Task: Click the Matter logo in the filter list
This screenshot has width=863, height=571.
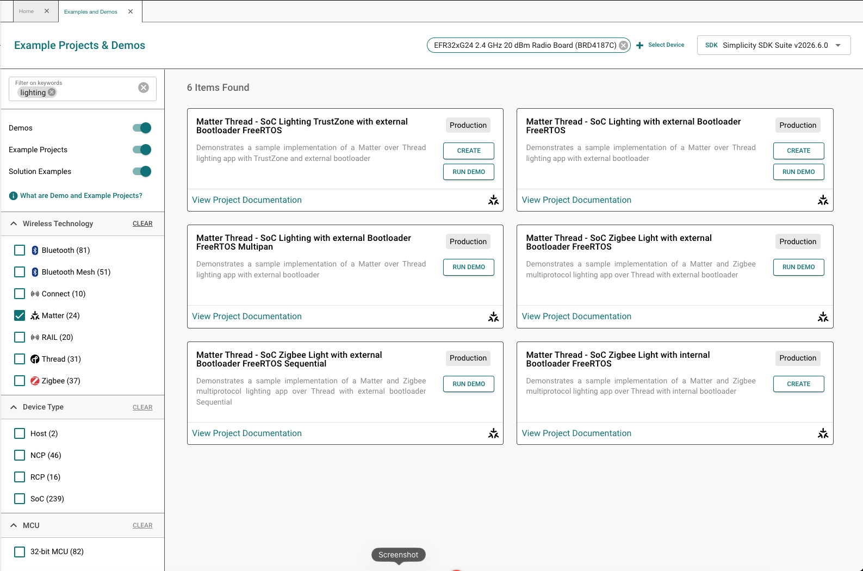Action: pyautogui.click(x=35, y=315)
